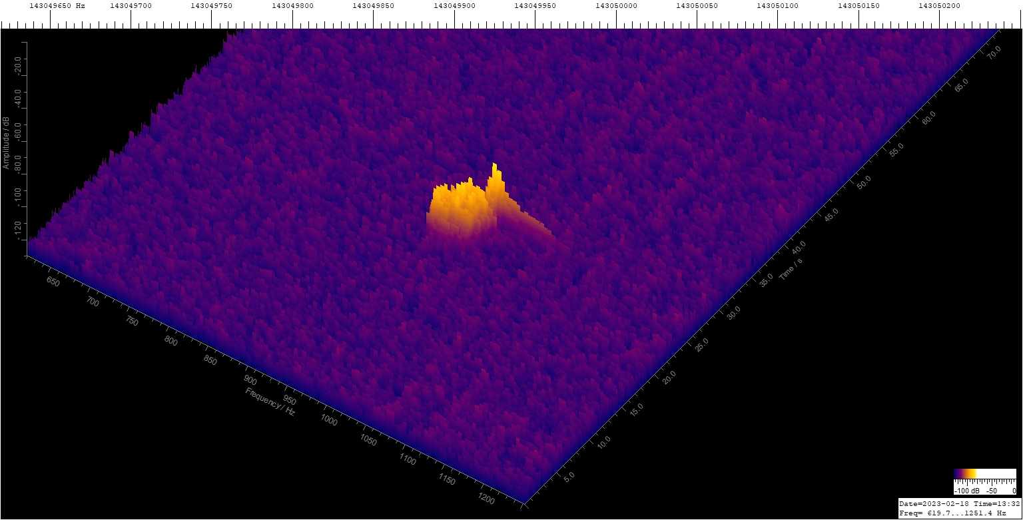Click the "143050000" top ruler label
The height and width of the screenshot is (520, 1023).
click(x=617, y=5)
